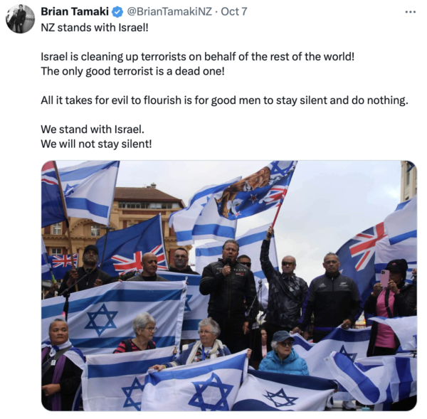Click the "We stand with Israel." line
Image resolution: width=427 pixels, height=419 pixels.
93,129
